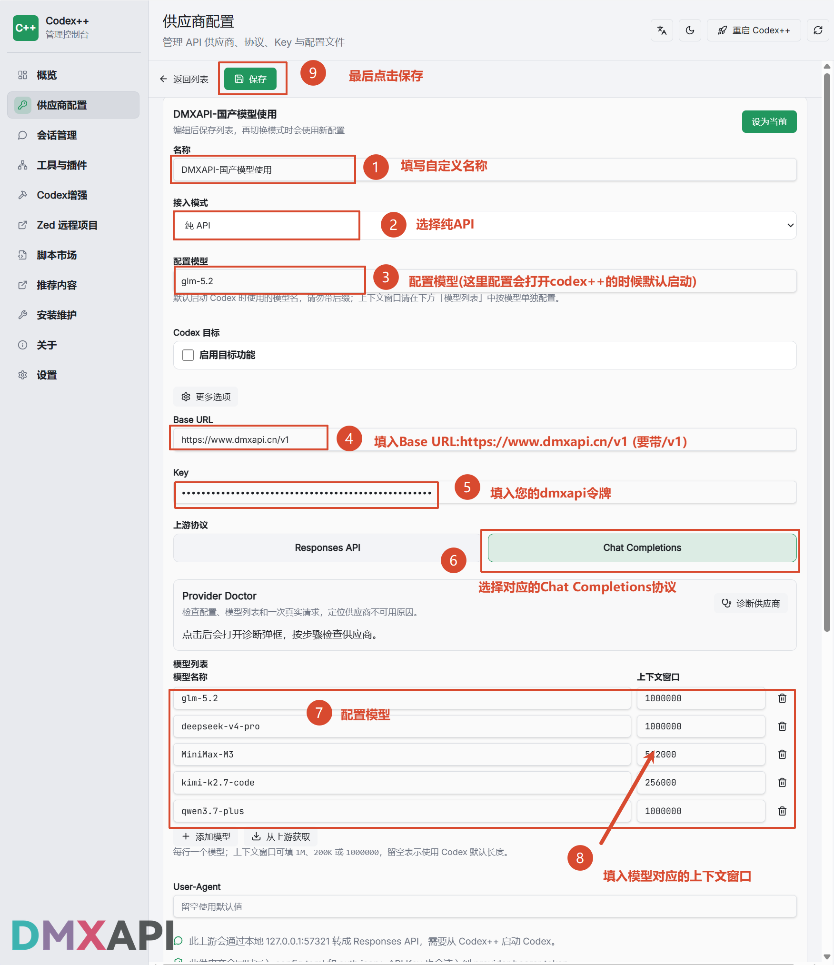
Task: Delete the deepseek-v4-pro model row
Action: [782, 726]
